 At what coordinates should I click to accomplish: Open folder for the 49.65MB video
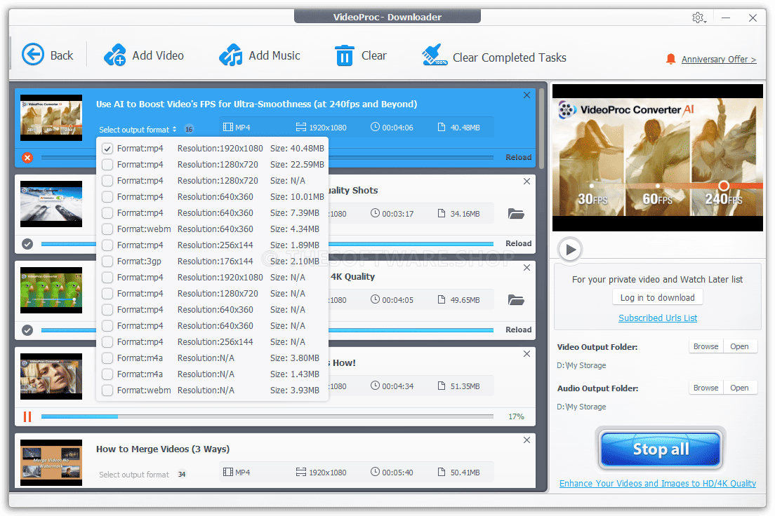pyautogui.click(x=516, y=300)
